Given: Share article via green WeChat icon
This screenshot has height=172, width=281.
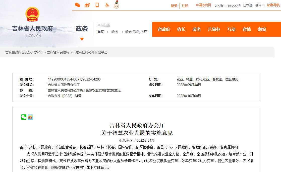Looking at the screenshot, I should point(24,117).
